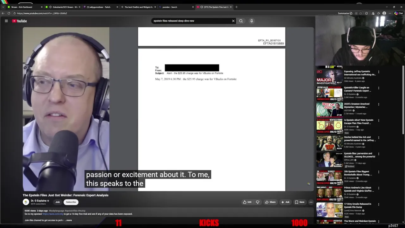This screenshot has width=405, height=228.
Task: Go back in the browser
Action: [3, 13]
